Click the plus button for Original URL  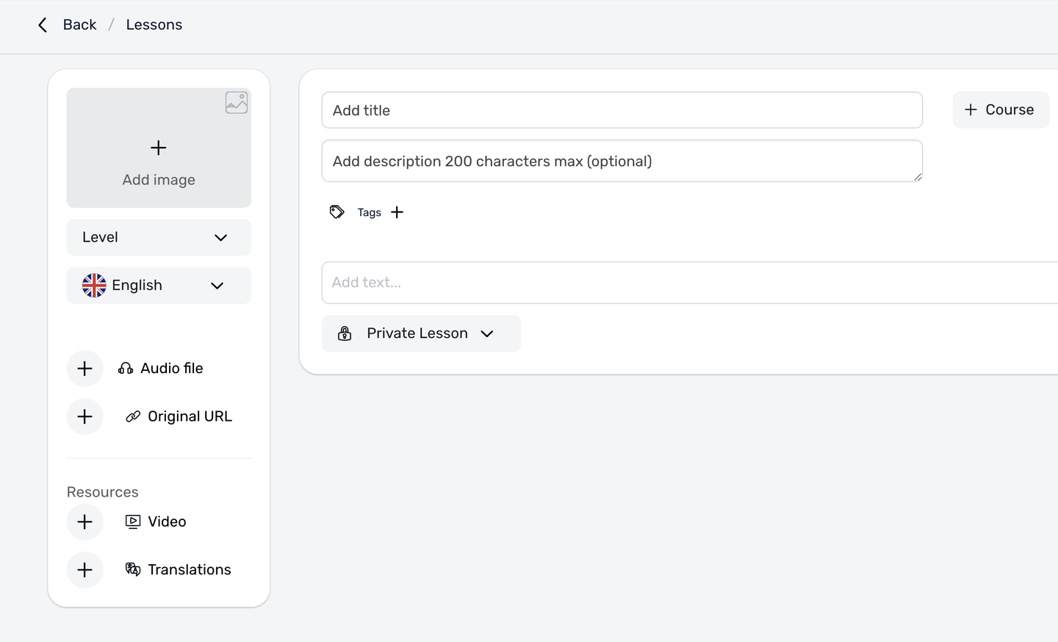click(x=85, y=417)
